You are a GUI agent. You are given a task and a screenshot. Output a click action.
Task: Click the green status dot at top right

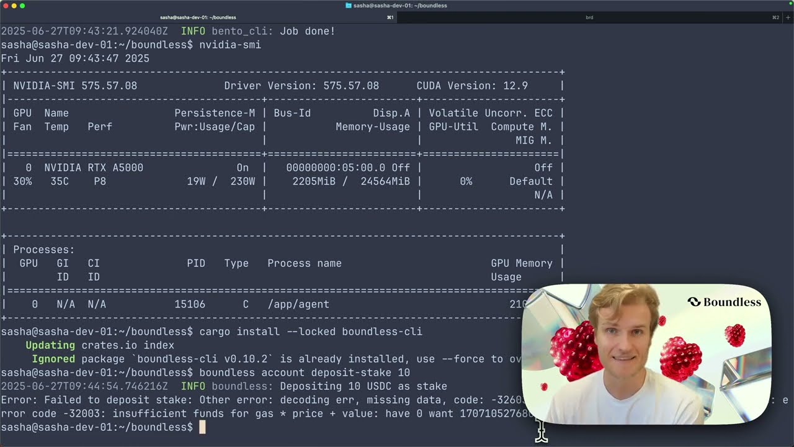click(x=790, y=3)
